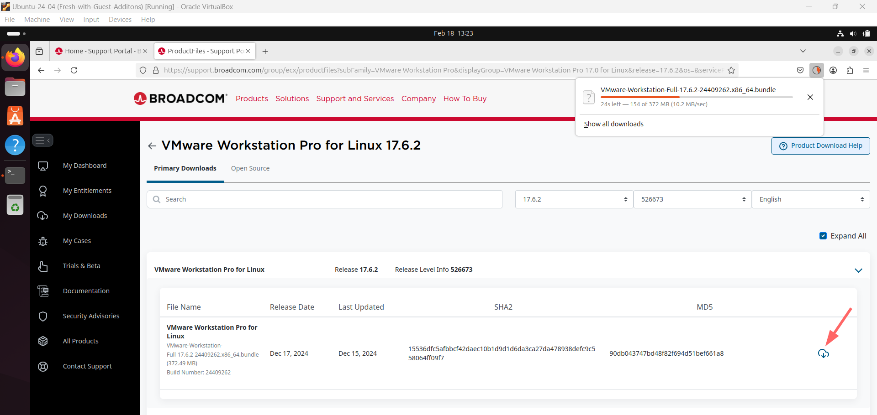The image size is (877, 415).
Task: Go back using the arrow beside page title
Action: [x=152, y=146]
